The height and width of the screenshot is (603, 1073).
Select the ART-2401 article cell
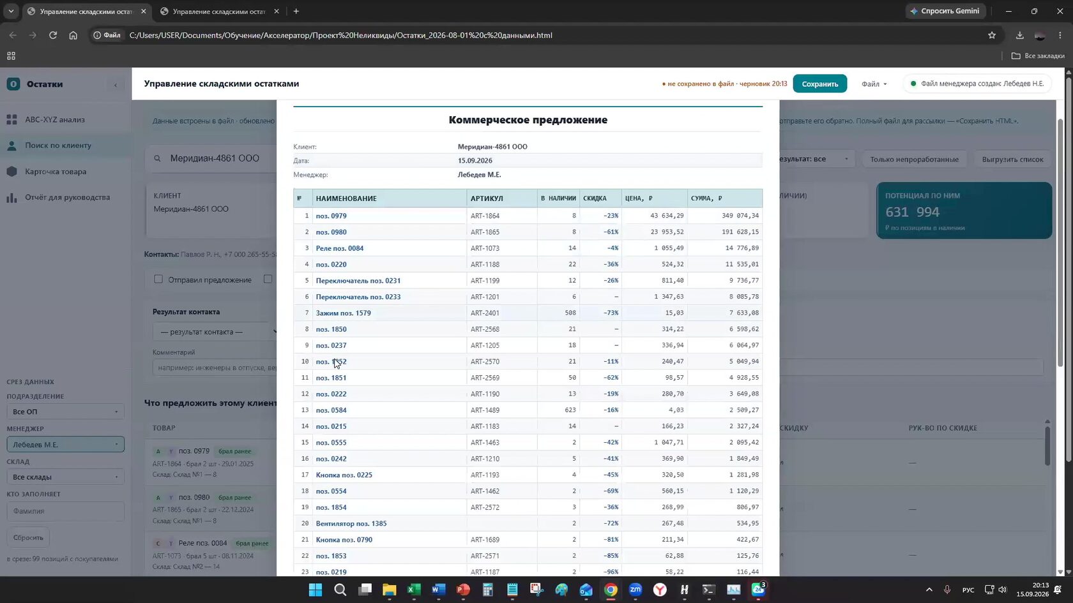click(x=501, y=313)
